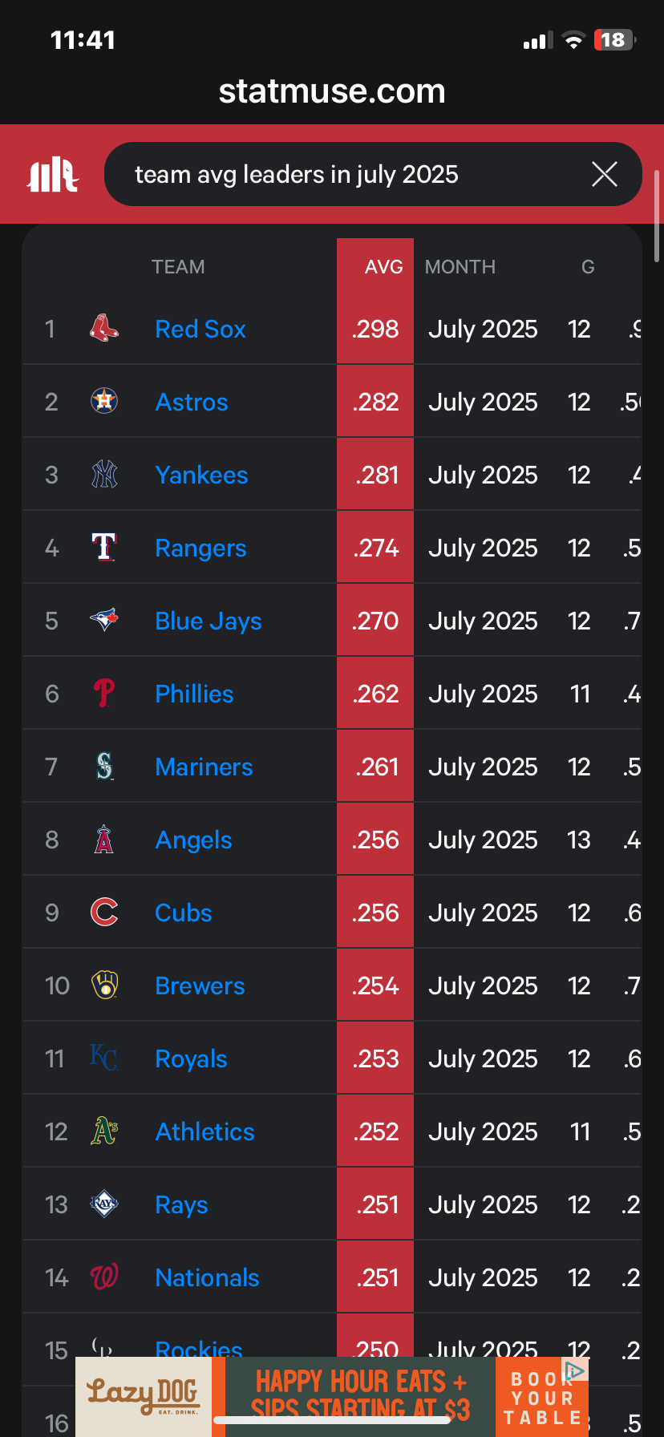Clear the search query with the X
Image resolution: width=664 pixels, height=1437 pixels.
(605, 174)
